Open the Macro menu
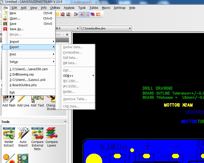 tap(106, 8)
